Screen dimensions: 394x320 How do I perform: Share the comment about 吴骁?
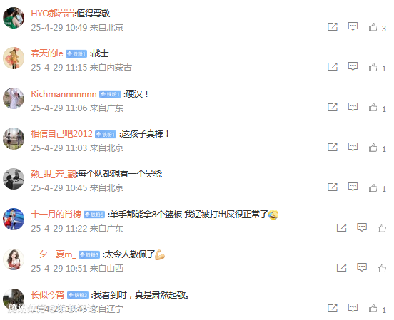point(333,187)
